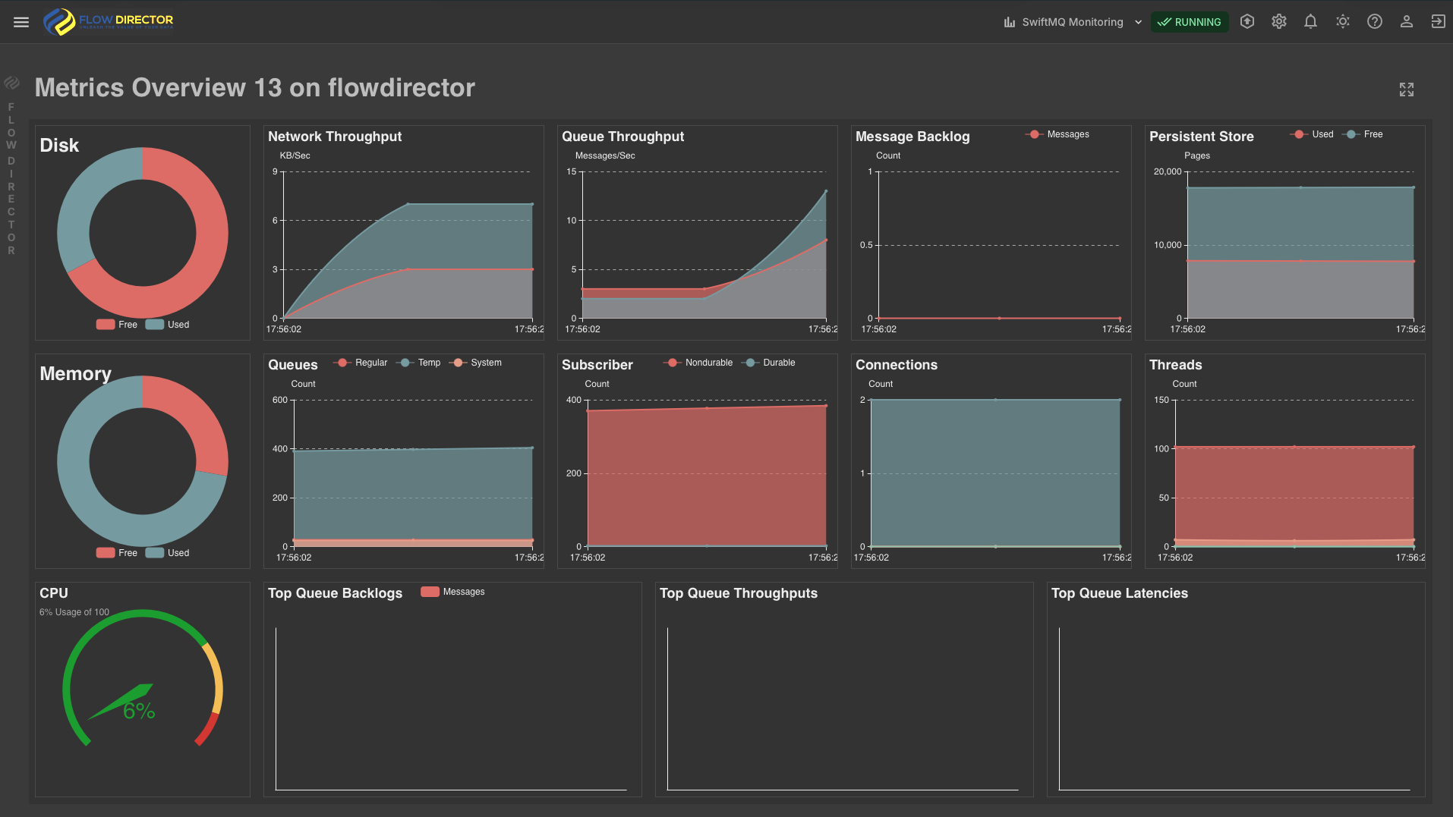Open the SwiftMQ Monitoring dropdown
The width and height of the screenshot is (1453, 817).
pos(1071,22)
